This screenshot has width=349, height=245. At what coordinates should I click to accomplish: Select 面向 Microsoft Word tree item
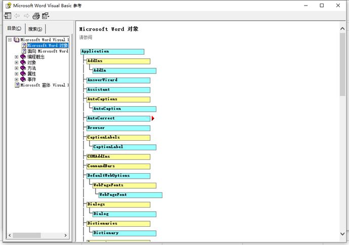[x=48, y=51]
